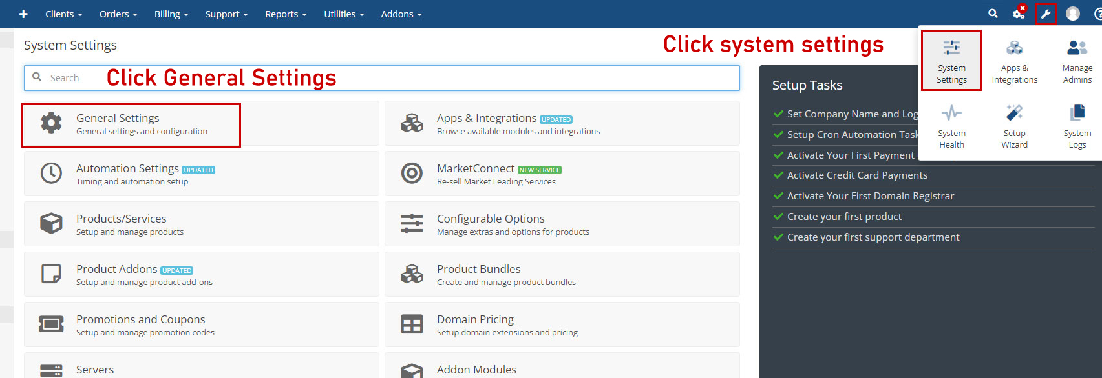The width and height of the screenshot is (1102, 378).
Task: Open Domain Pricing settings
Action: [475, 319]
